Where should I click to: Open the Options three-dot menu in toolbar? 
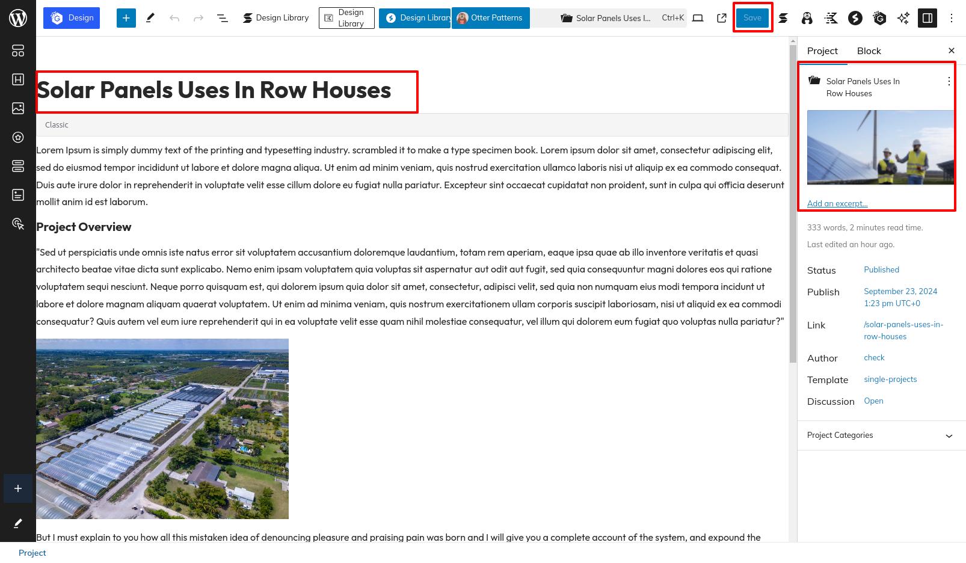coord(951,18)
